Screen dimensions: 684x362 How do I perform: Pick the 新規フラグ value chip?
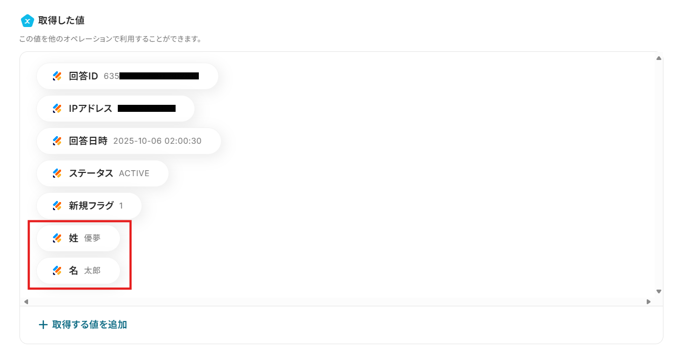[89, 206]
